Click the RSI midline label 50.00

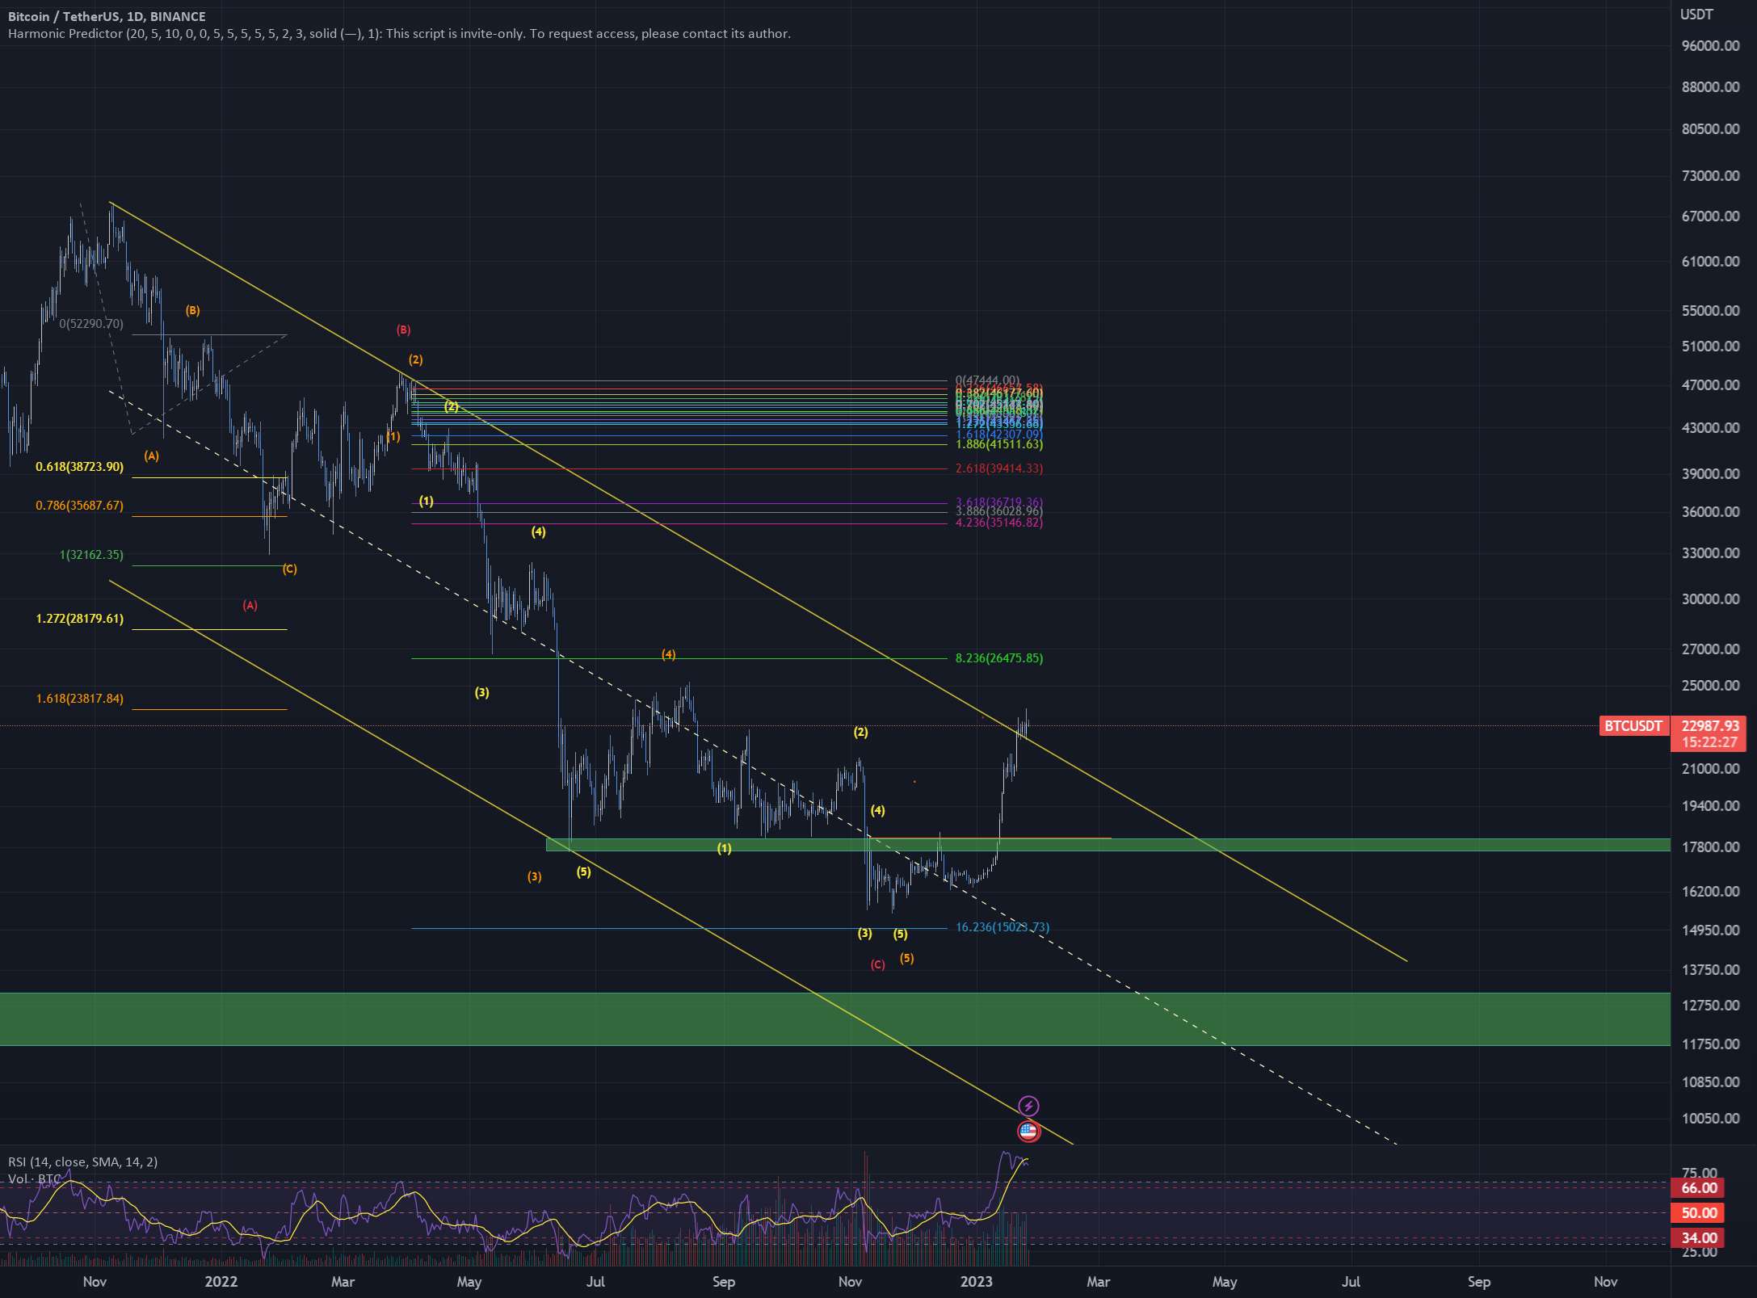click(x=1697, y=1213)
